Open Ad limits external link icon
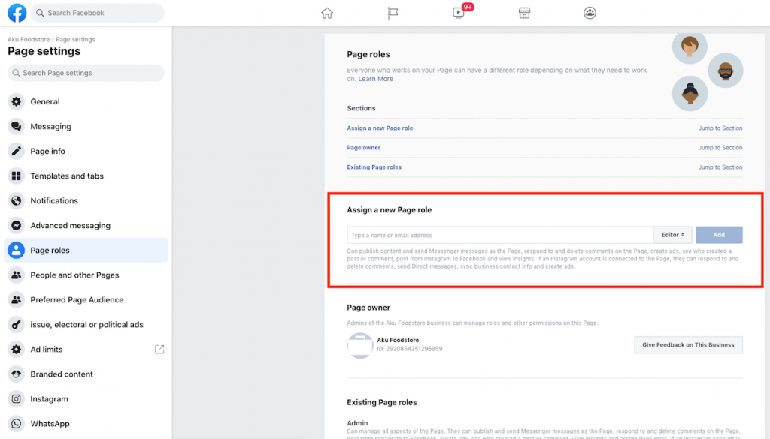Screen dimensions: 770x439 click(159, 350)
